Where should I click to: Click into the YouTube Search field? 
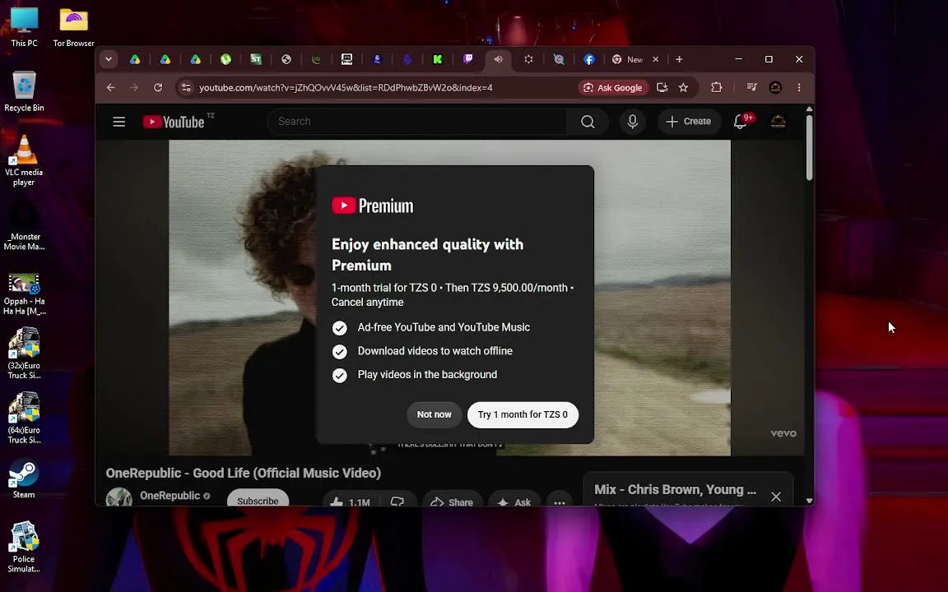tap(417, 122)
